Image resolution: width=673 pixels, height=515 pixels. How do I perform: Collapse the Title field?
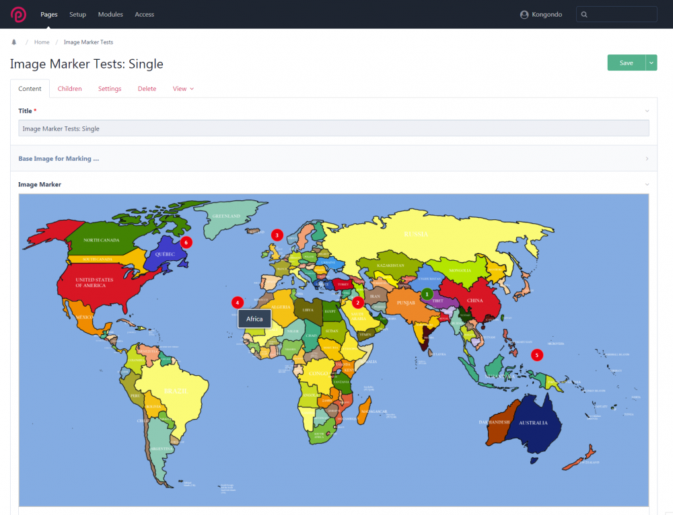(647, 111)
